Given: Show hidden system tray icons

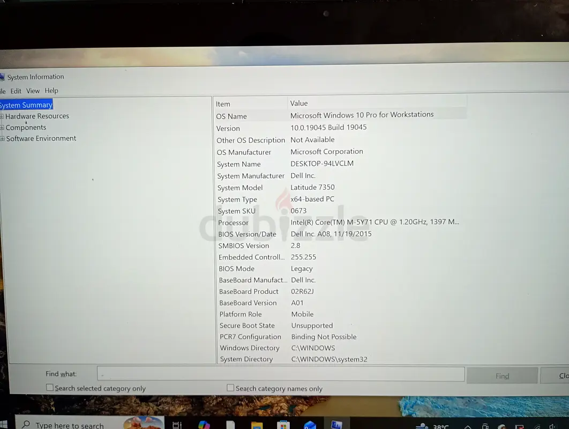Looking at the screenshot, I should point(467,427).
